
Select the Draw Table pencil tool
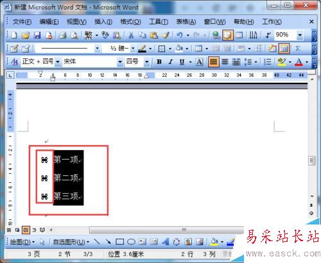14,49
